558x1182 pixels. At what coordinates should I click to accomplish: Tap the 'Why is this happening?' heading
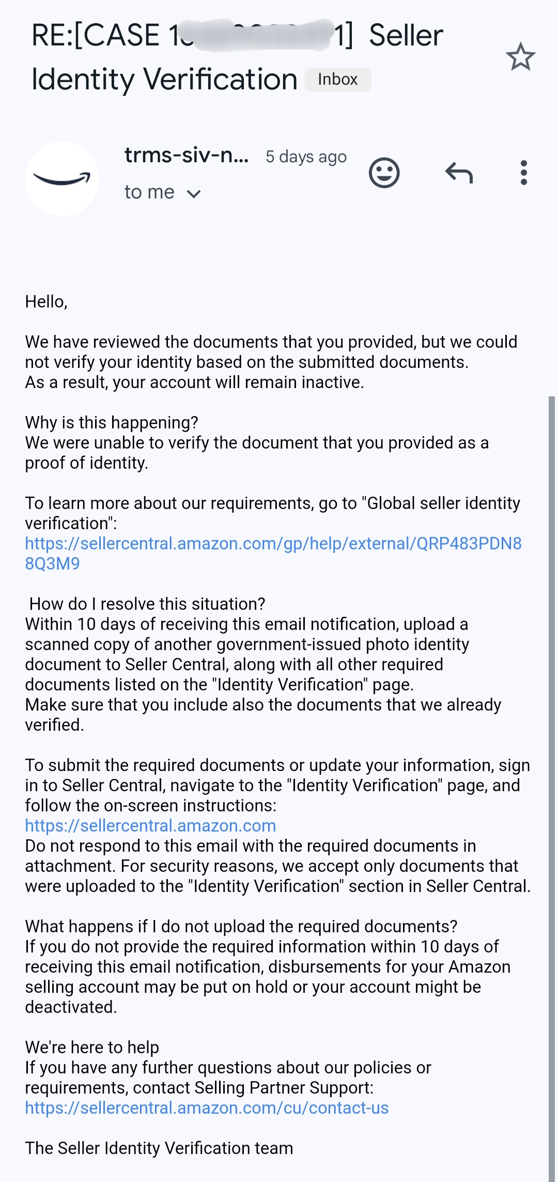tap(112, 422)
